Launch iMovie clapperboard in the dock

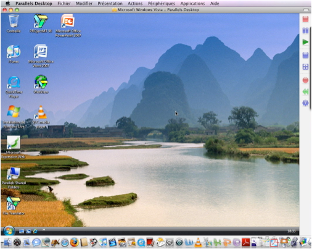tap(112, 242)
